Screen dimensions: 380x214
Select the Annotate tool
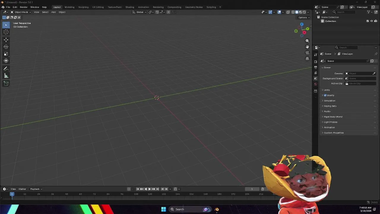6,69
